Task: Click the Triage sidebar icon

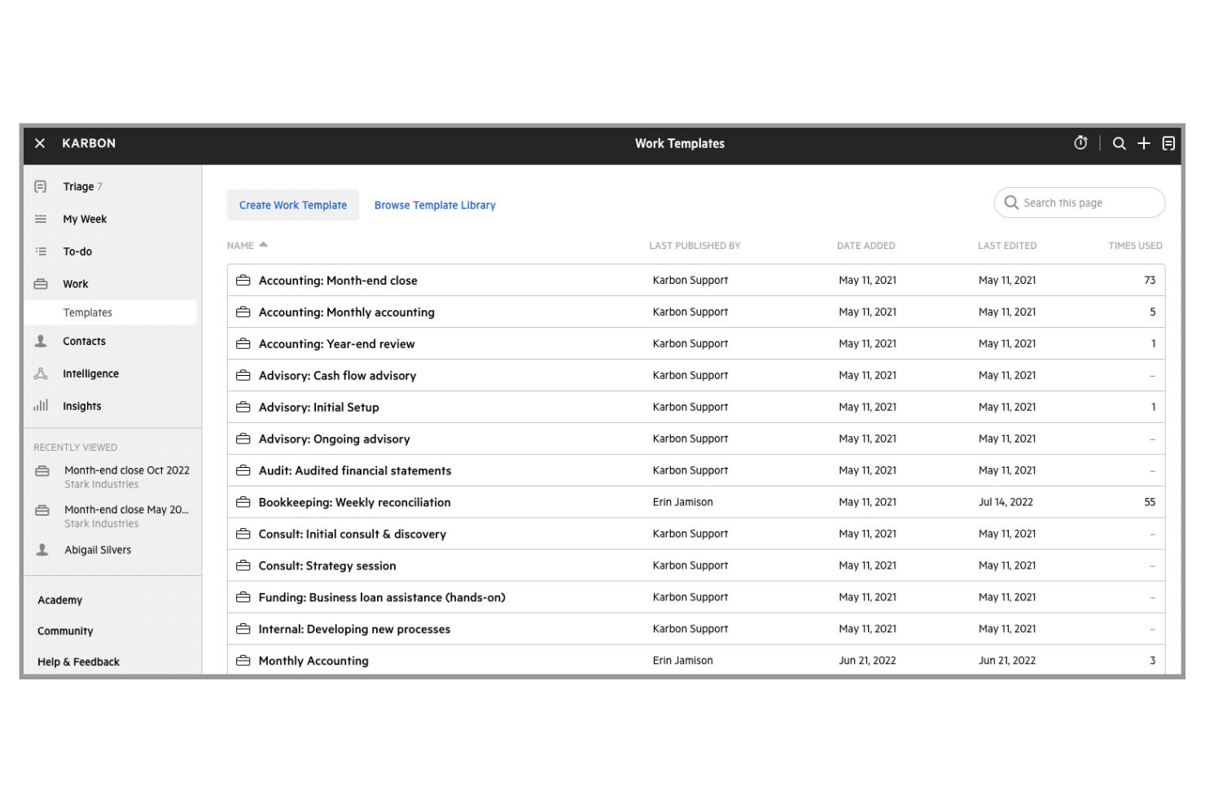Action: pos(42,186)
